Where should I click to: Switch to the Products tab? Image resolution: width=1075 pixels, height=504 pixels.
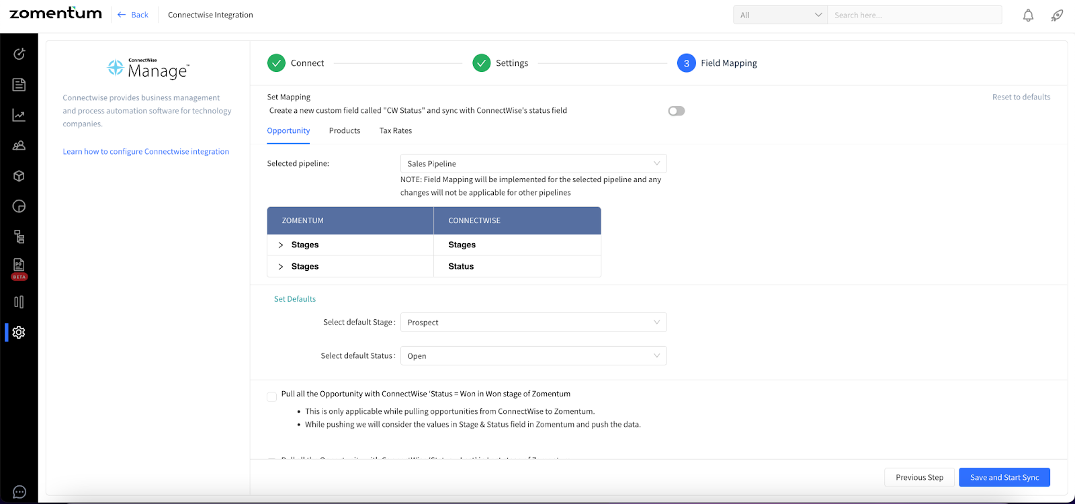pos(345,130)
